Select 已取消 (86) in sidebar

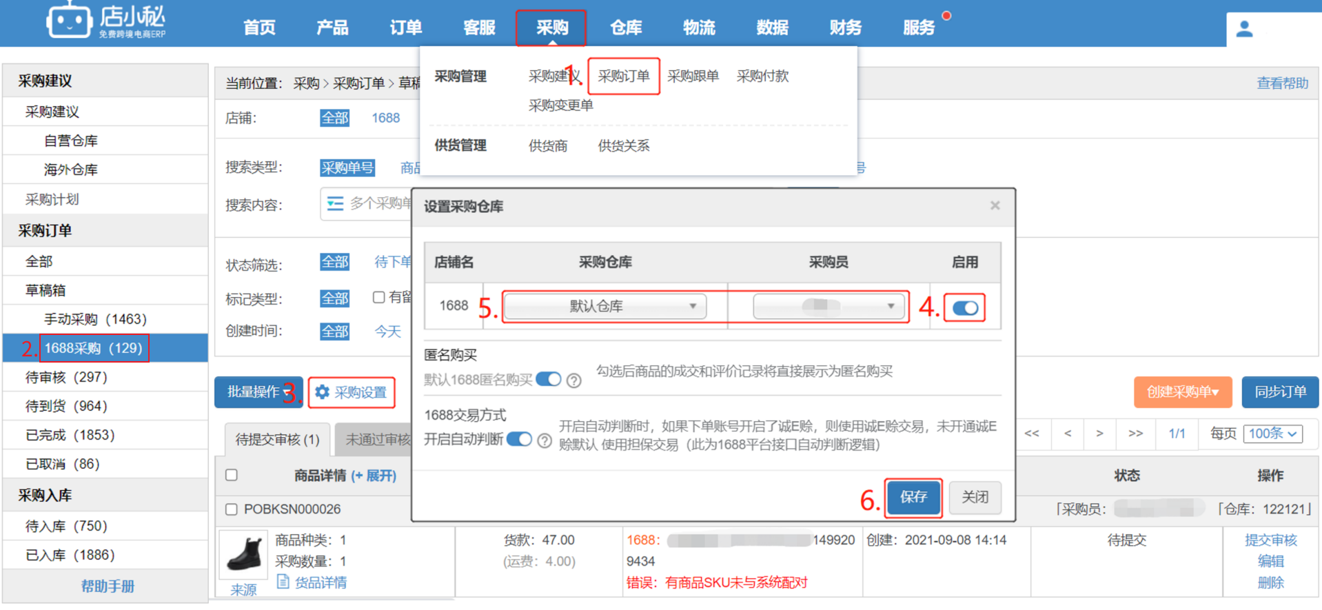click(105, 464)
